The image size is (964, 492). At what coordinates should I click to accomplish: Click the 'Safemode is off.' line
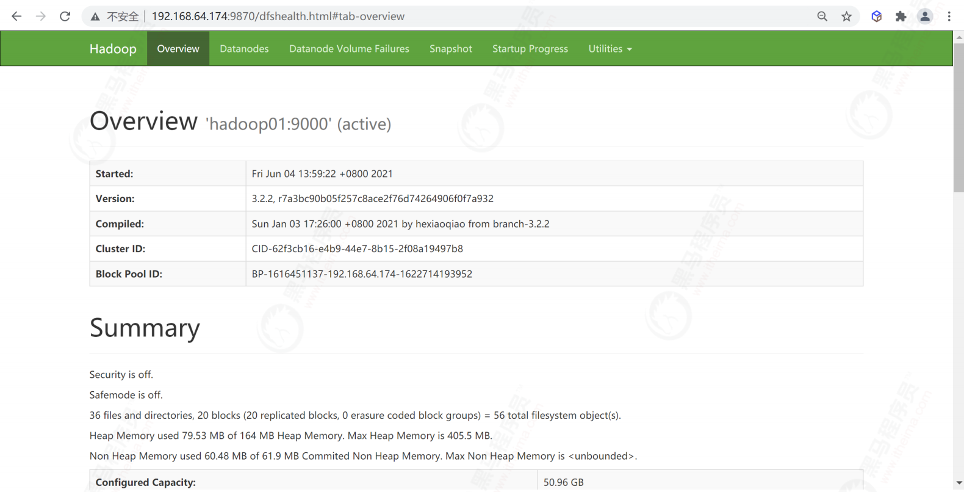coord(126,395)
